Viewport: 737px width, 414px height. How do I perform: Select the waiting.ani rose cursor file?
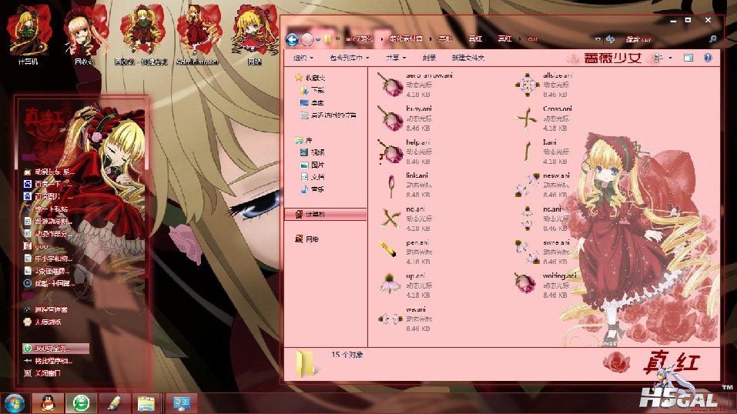pyautogui.click(x=545, y=285)
